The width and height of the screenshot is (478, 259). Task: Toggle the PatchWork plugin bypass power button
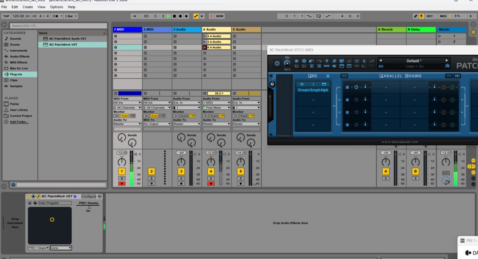tap(277, 63)
